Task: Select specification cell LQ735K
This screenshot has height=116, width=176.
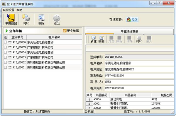Action: 163,104
